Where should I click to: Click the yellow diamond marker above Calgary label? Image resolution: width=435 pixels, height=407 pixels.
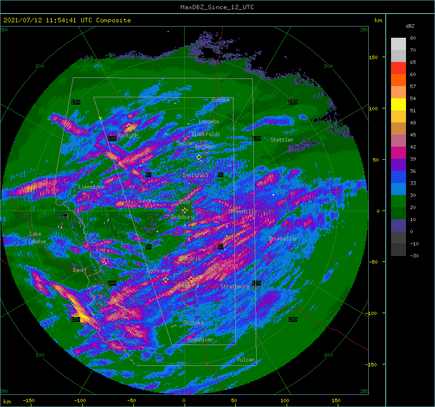pos(191,279)
